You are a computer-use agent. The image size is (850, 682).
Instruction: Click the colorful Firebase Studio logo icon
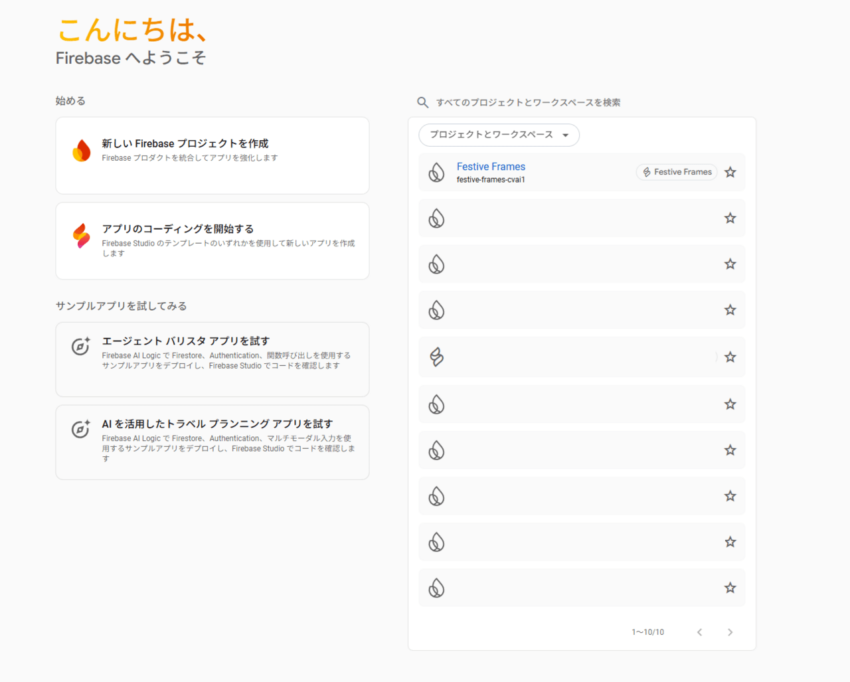[81, 236]
